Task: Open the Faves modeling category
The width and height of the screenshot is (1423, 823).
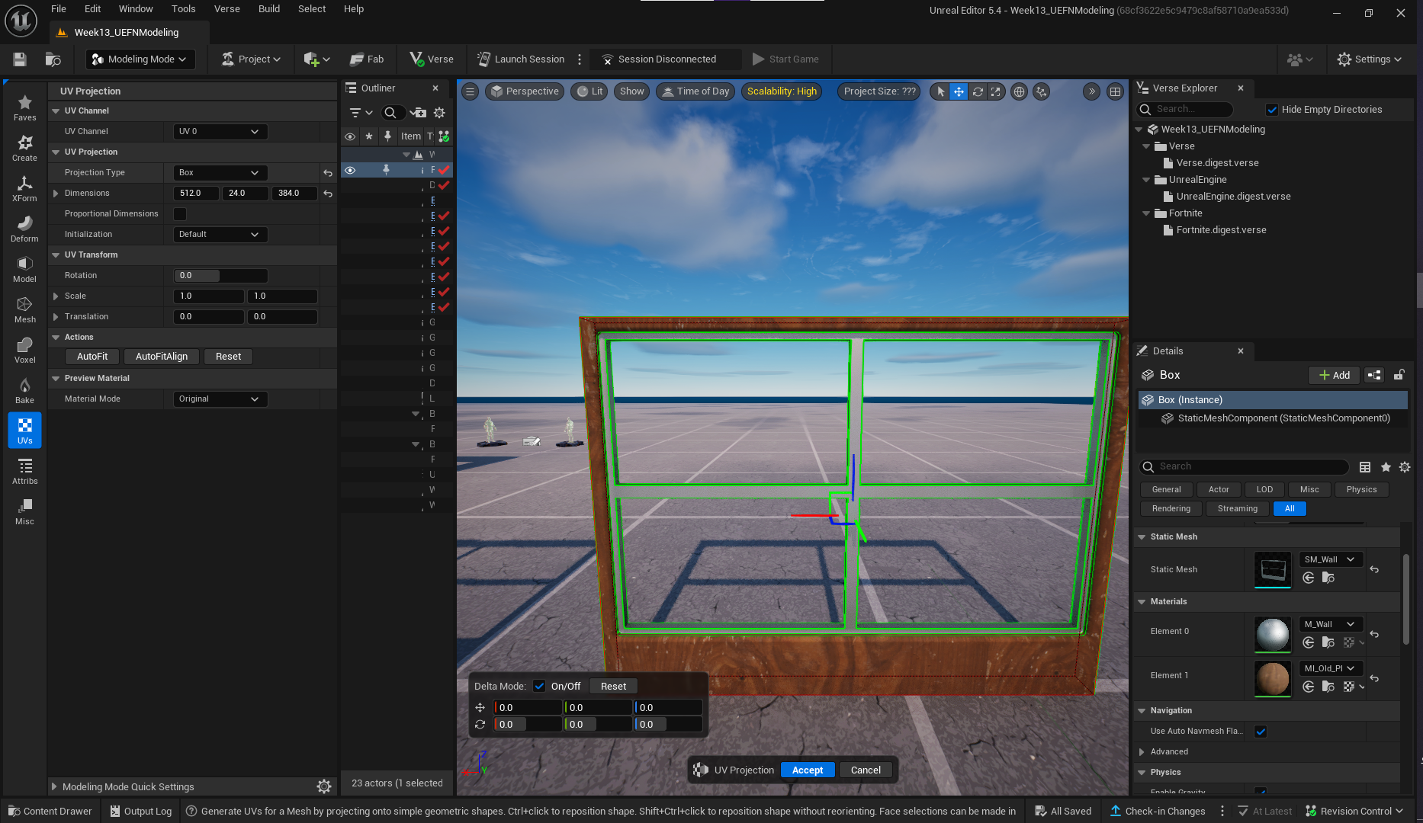Action: click(24, 107)
